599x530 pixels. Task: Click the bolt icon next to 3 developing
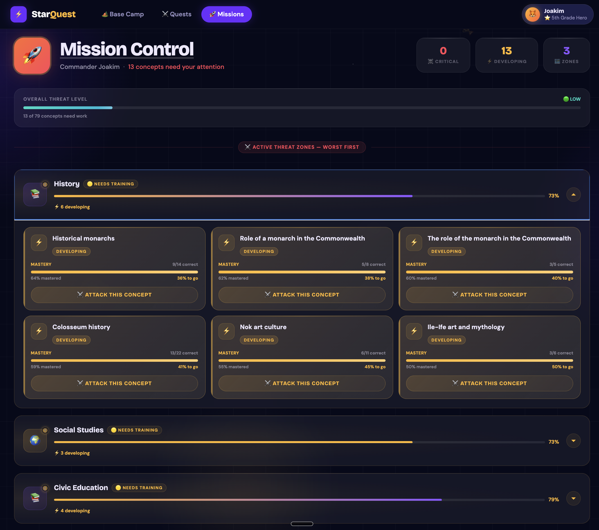pos(57,453)
